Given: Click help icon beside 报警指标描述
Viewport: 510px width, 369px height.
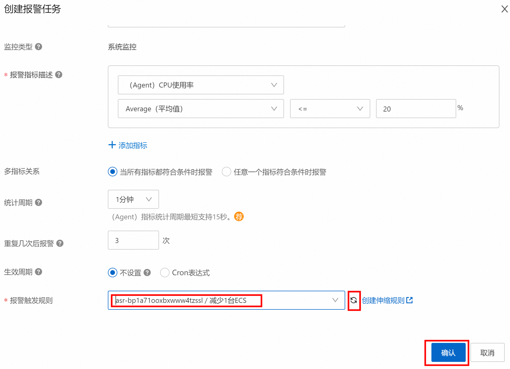Looking at the screenshot, I should (59, 75).
